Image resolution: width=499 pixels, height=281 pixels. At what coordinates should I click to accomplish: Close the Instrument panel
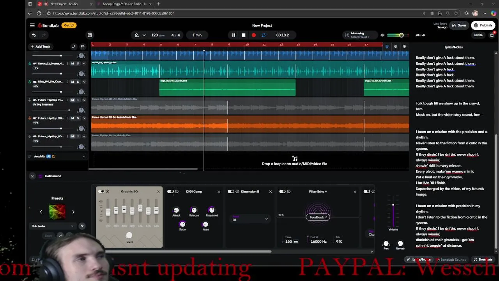click(32, 176)
